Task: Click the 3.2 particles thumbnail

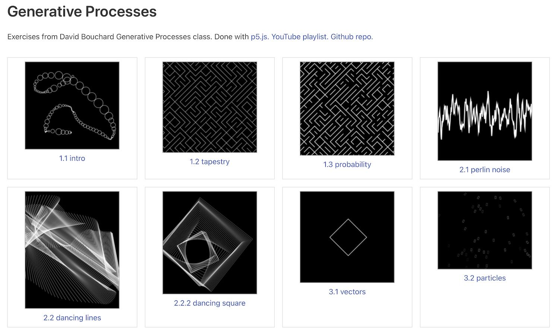Action: click(x=484, y=230)
